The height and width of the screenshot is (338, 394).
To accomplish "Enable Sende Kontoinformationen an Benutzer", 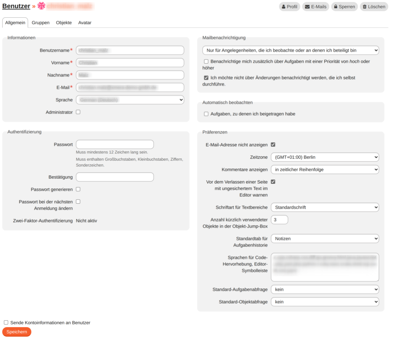I will click(x=6, y=322).
